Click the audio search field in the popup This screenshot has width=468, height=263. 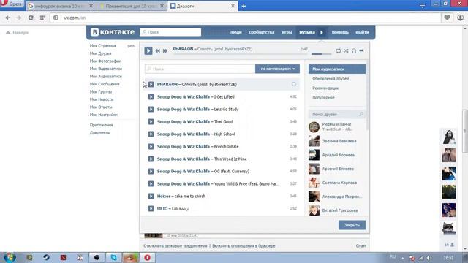coord(200,69)
